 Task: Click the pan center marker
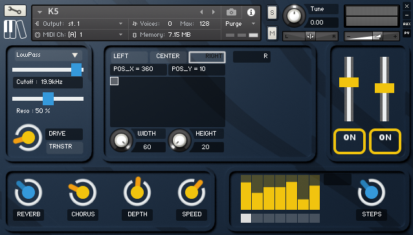pos(310,36)
